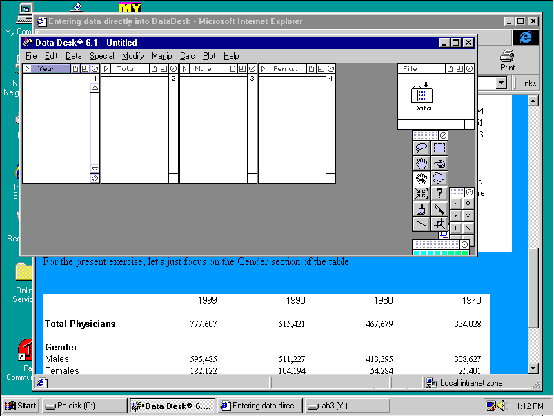Activate the question mark help tool

439,193
